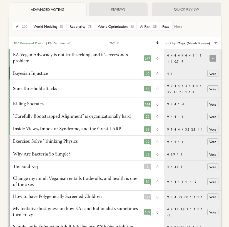The height and width of the screenshot is (227, 229).
Task: Click the 102 Reviewed Posts link
Action: [28, 43]
